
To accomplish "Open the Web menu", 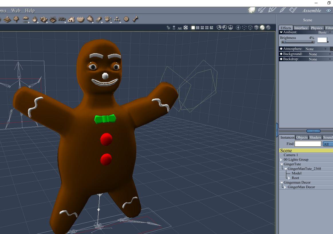I will point(16,10).
